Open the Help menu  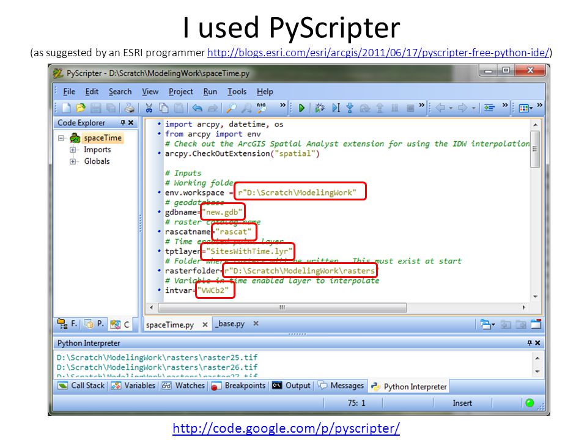[265, 92]
